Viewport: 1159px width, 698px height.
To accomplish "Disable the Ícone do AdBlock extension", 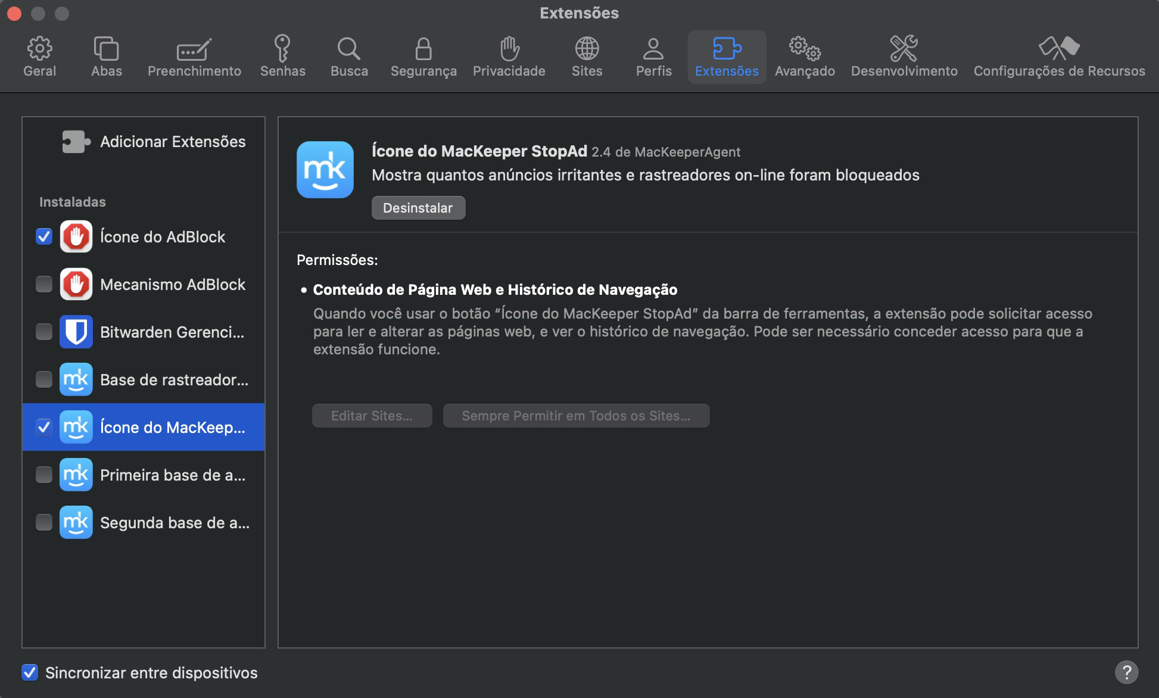I will [43, 236].
